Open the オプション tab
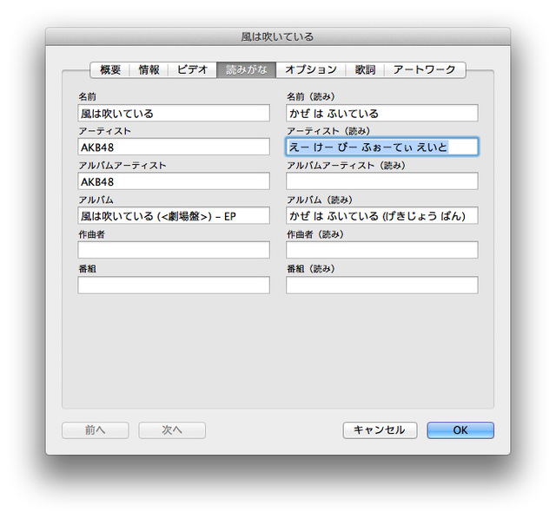 311,69
